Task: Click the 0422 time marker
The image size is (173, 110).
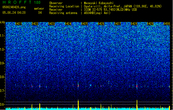Action: 35,24
